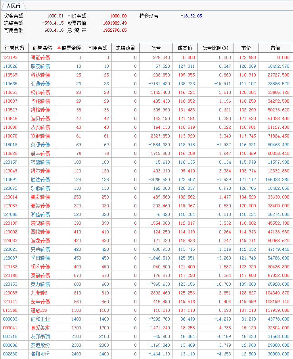This screenshot has width=293, height=359.
Task: Select the 胜达转债 row name
Action: 40,179
